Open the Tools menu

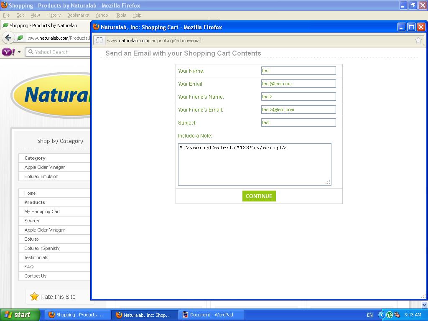point(121,15)
